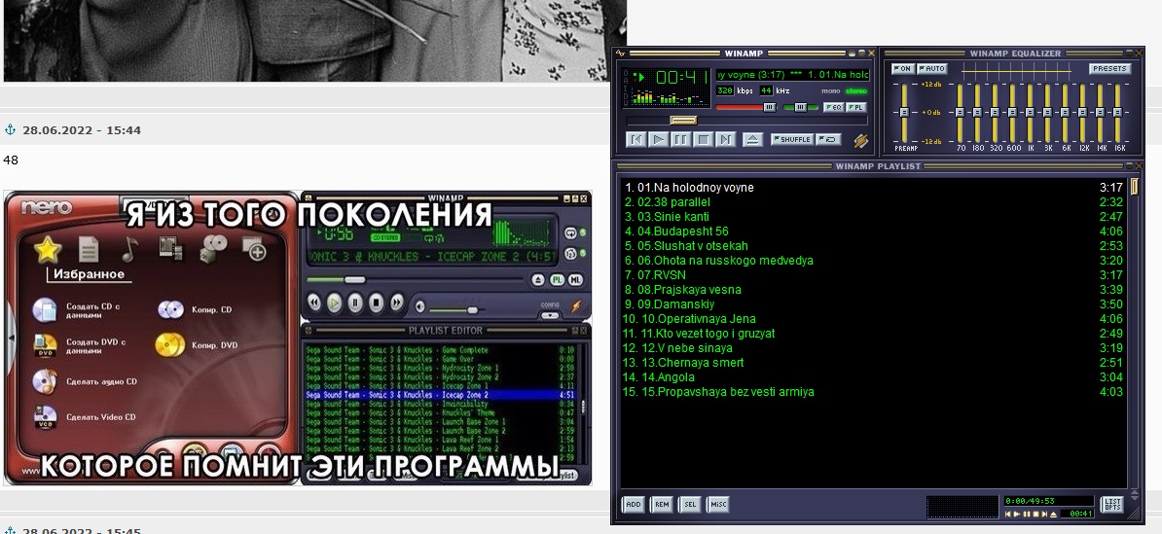
Task: Click the 600 Hz equalizer band slider
Action: 1012,113
